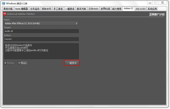Screen dimensions: 170x109
Task: Open the 系统应用 tab
Action: (152, 9)
